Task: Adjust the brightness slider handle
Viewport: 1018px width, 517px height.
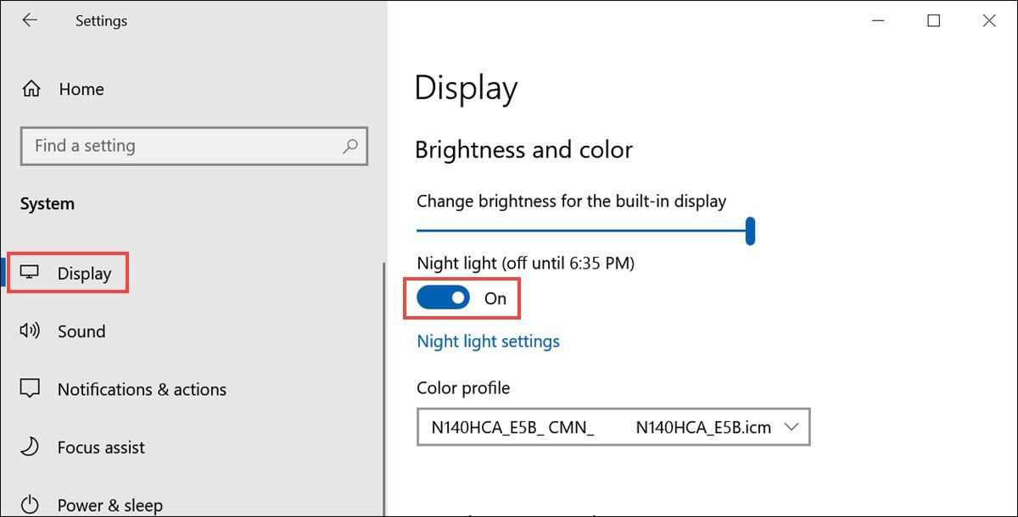Action: point(750,230)
